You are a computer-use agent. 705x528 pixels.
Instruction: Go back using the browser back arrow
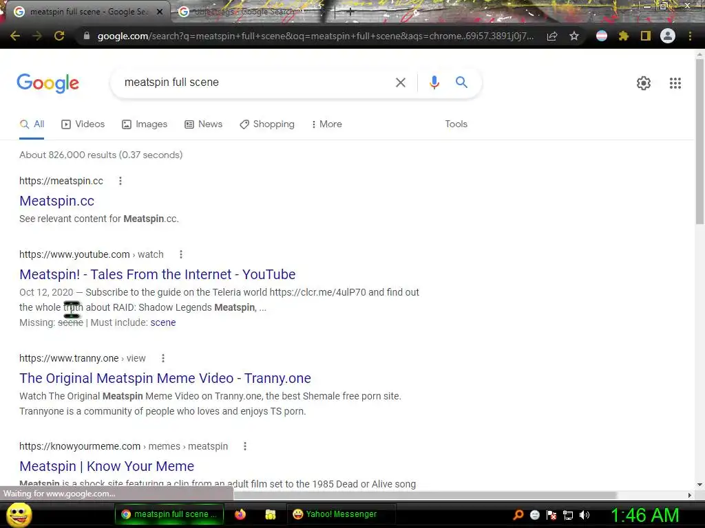15,36
